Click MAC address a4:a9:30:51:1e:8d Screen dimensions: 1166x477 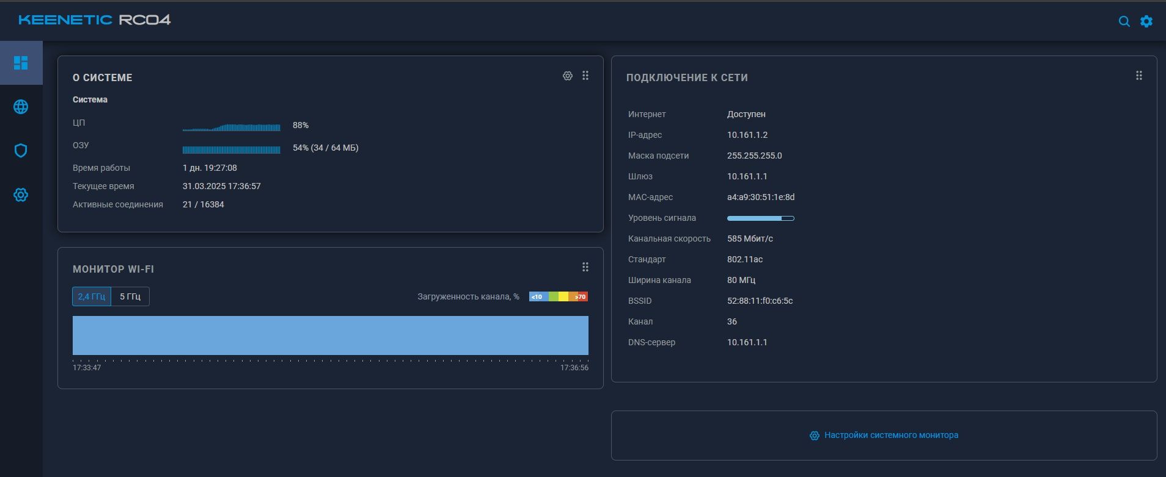pyautogui.click(x=761, y=197)
